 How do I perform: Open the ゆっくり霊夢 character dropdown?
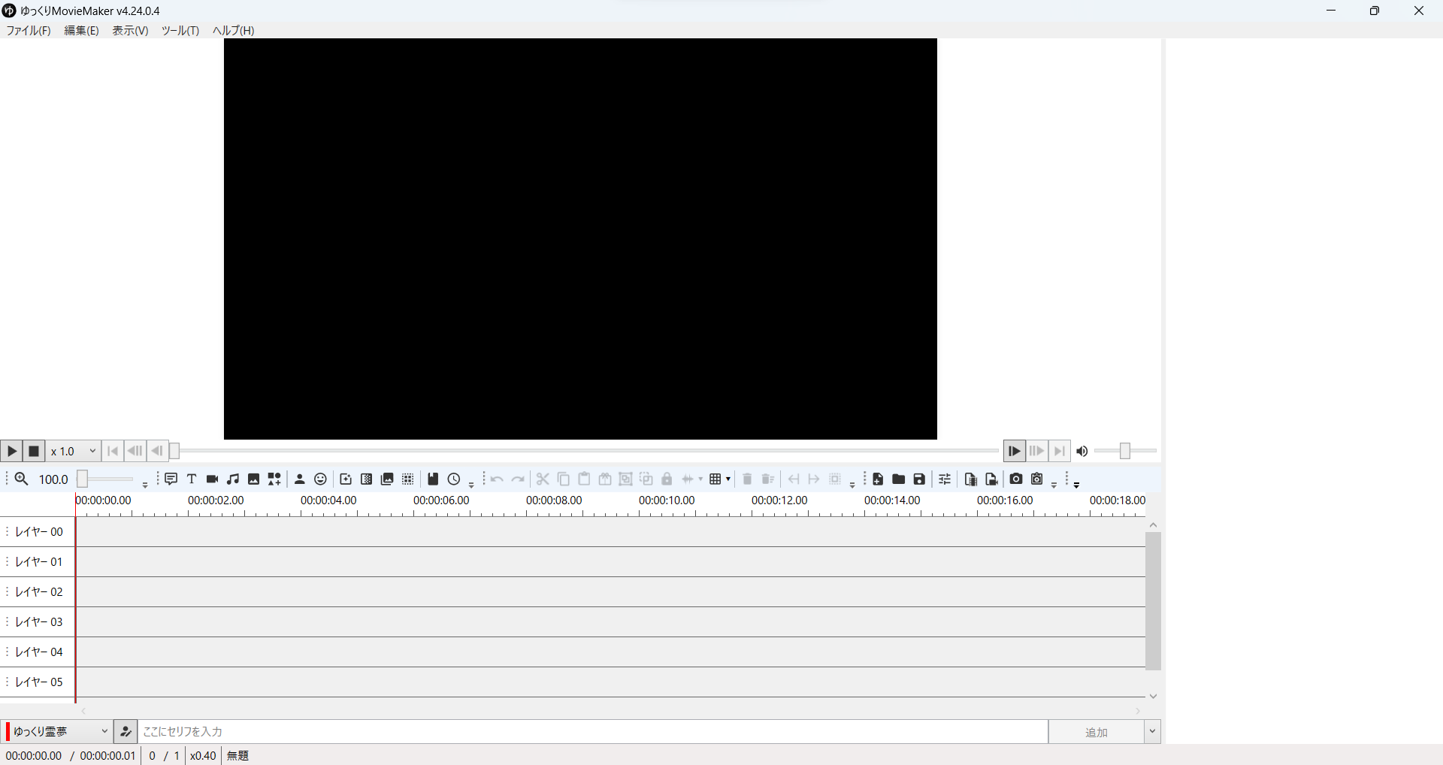[60, 732]
